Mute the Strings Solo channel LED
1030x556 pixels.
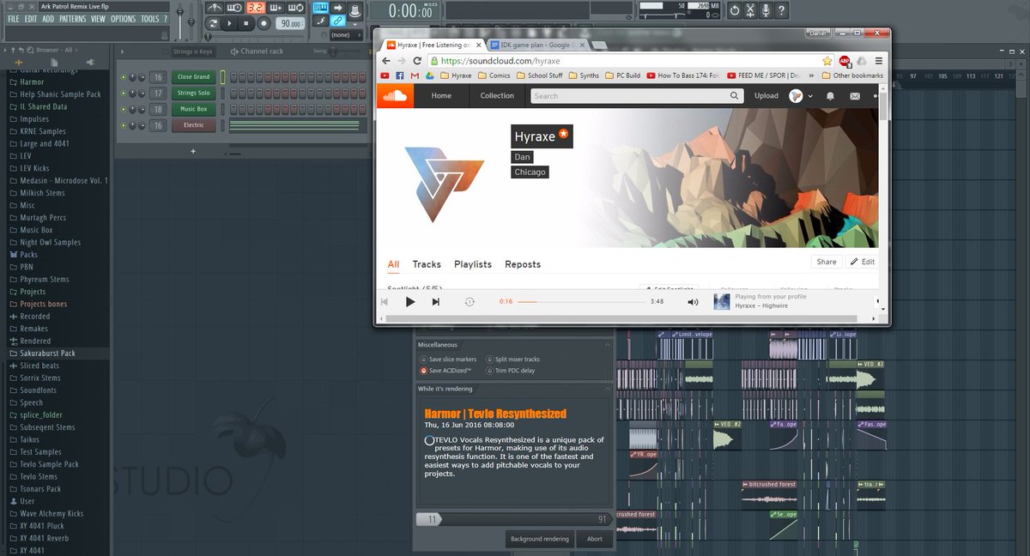point(124,94)
